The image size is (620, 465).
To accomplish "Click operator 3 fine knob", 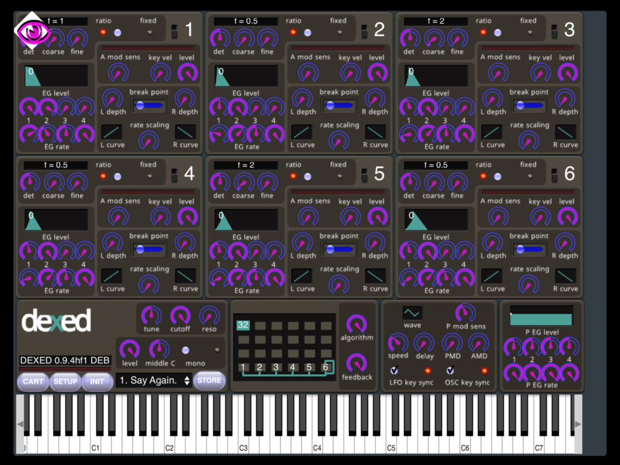I will (x=458, y=38).
